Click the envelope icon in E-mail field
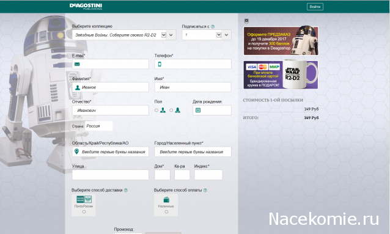This screenshot has height=234, width=390. pos(77,64)
